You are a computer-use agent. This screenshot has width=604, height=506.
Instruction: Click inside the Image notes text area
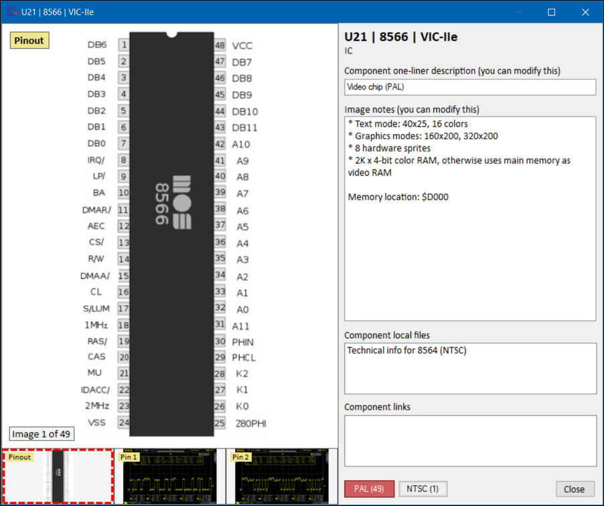click(470, 218)
